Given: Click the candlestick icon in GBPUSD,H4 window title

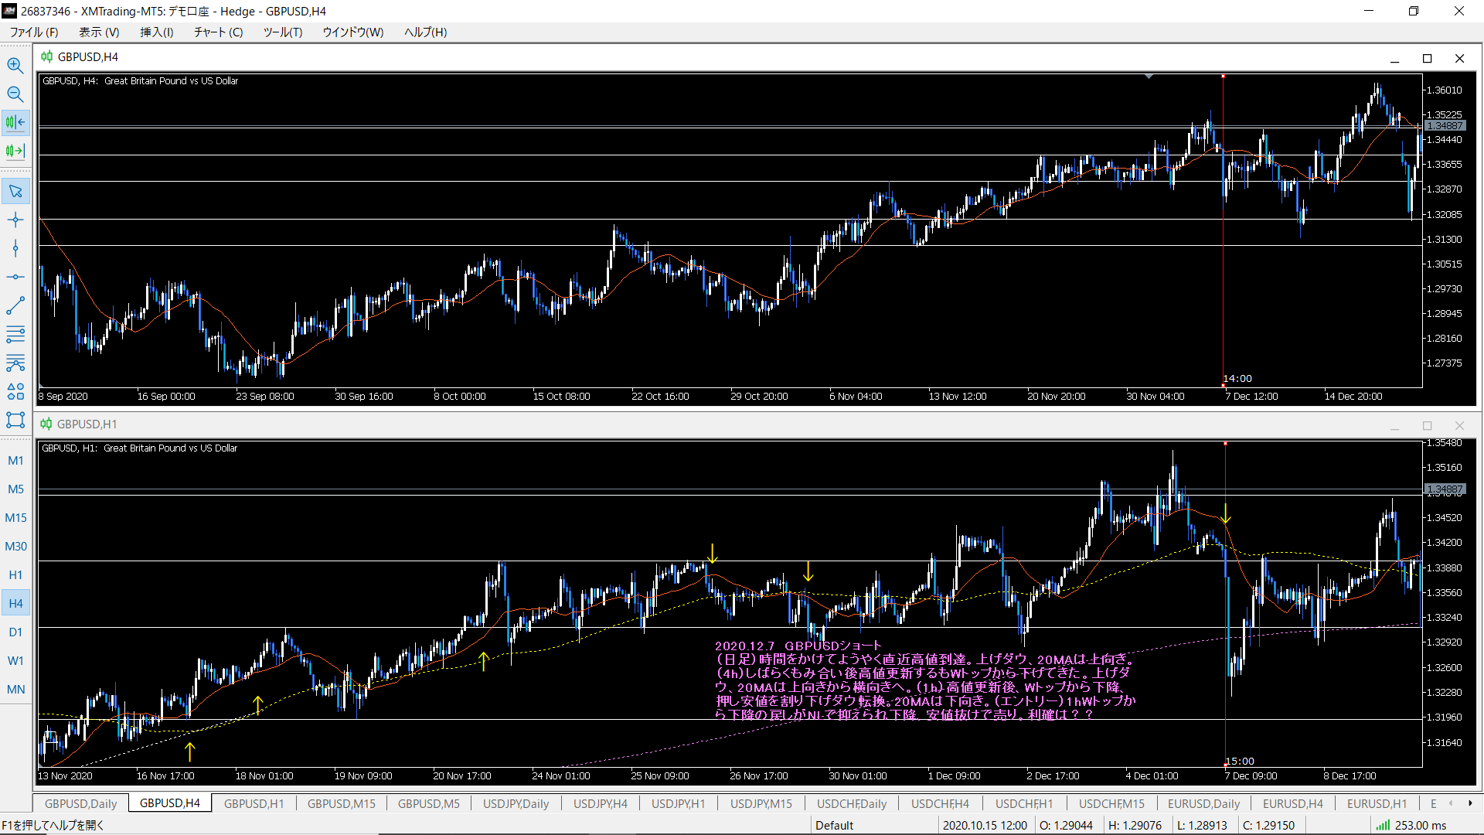Looking at the screenshot, I should pos(46,56).
